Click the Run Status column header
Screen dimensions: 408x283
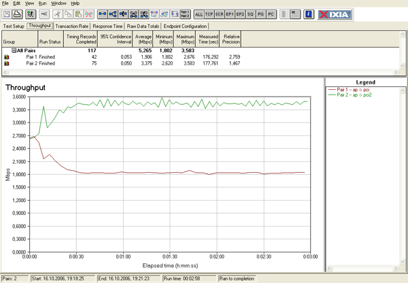pos(51,39)
